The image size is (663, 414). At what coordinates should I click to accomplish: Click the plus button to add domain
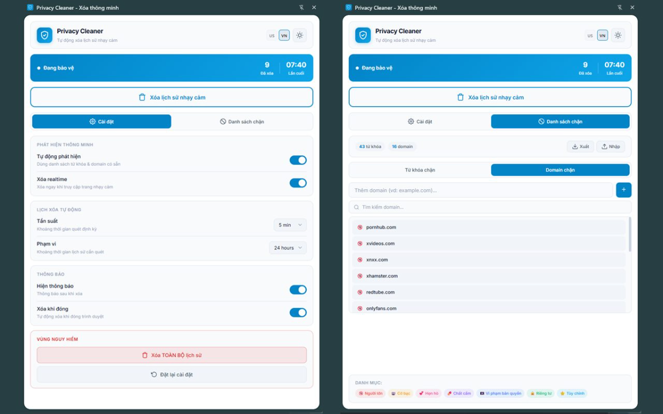point(623,190)
